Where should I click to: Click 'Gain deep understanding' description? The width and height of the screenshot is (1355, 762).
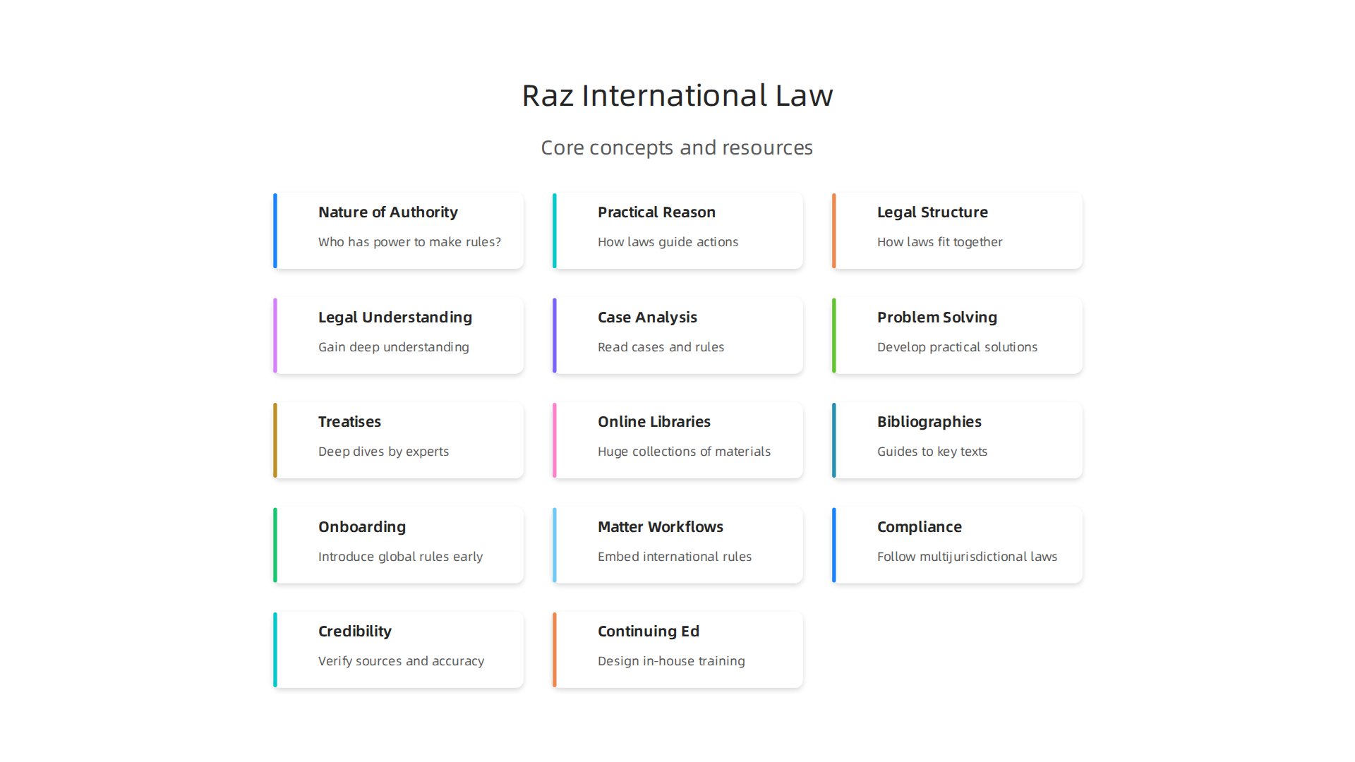click(x=393, y=347)
